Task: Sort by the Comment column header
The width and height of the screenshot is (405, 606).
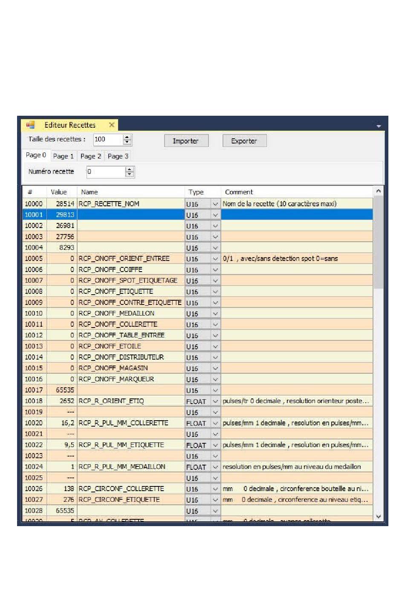Action: pos(297,192)
